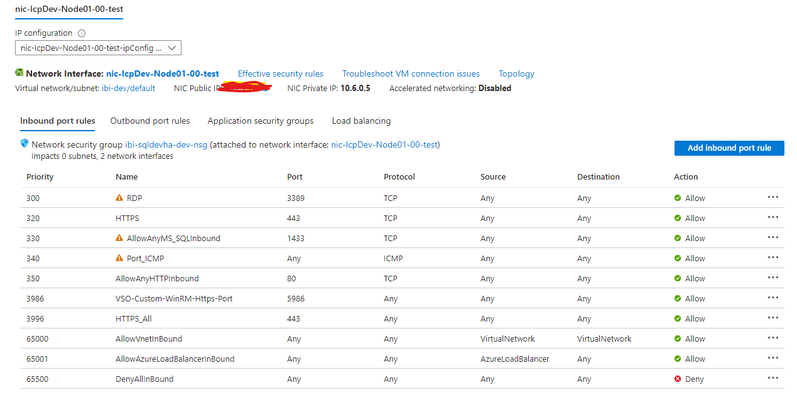This screenshot has width=797, height=417.
Task: Open the ellipsis menu for HTTPS rule
Action: point(773,217)
